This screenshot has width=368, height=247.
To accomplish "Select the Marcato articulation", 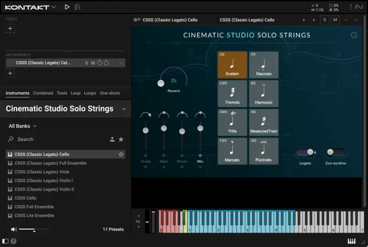I will [x=232, y=151].
